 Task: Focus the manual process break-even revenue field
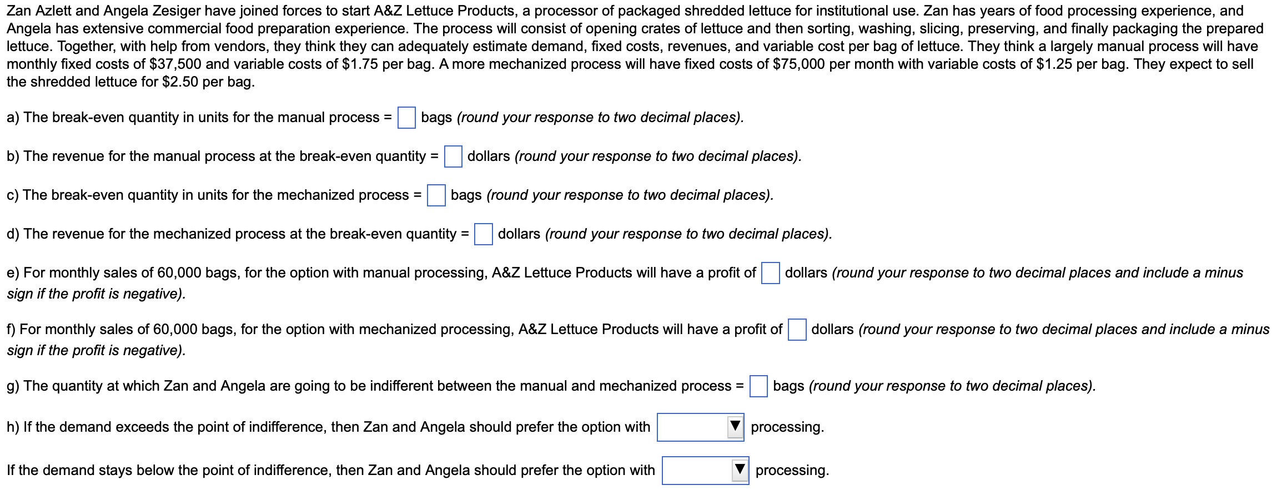pos(453,156)
